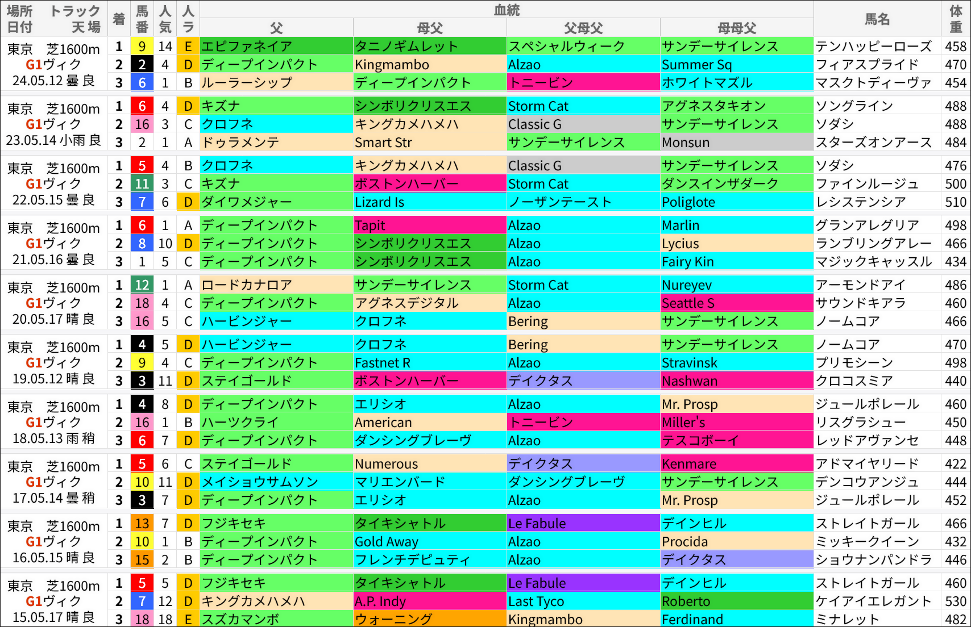Select horse name プリモシーン
The image size is (971, 627).
877,363
